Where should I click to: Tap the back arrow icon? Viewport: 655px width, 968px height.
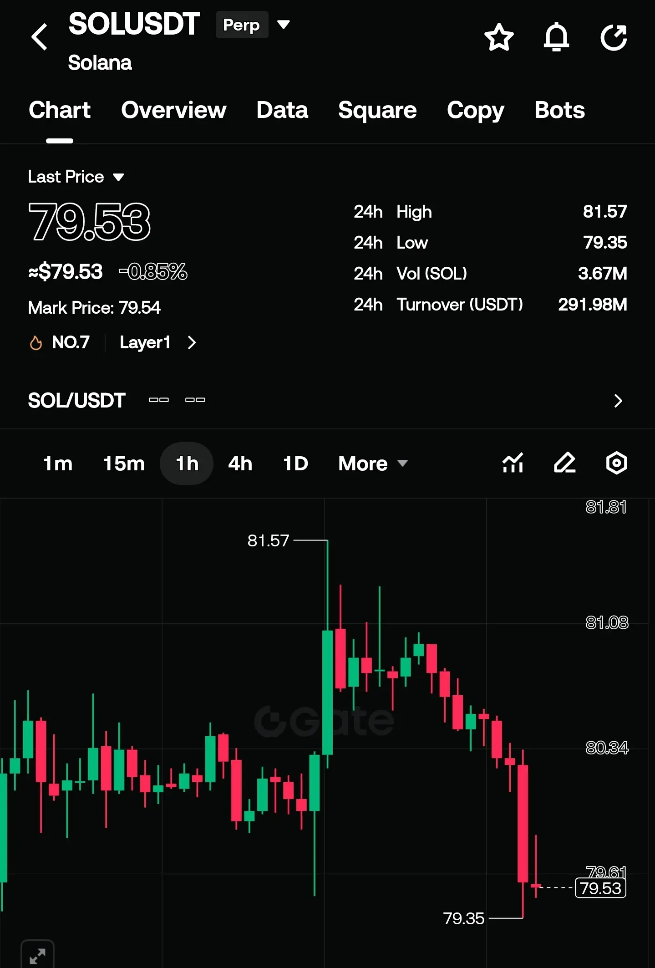[40, 37]
